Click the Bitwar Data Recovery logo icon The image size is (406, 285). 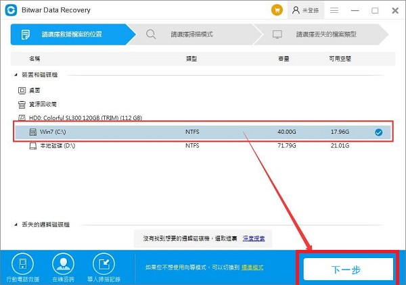pyautogui.click(x=11, y=10)
